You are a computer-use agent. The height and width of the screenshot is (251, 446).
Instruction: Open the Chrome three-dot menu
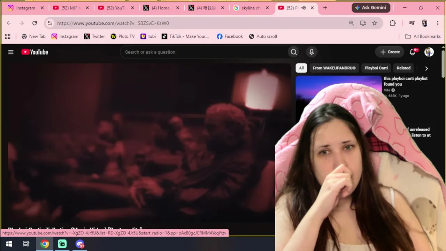438,23
